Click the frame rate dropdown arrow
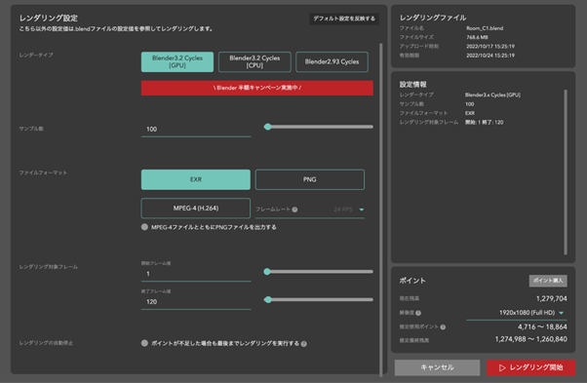Viewport: 587px width, 383px height. 362,210
